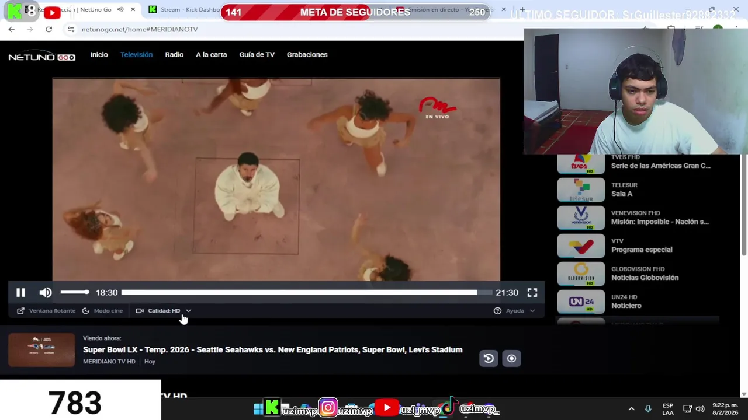Image resolution: width=748 pixels, height=420 pixels.
Task: Toggle Modo cine
Action: pyautogui.click(x=102, y=311)
